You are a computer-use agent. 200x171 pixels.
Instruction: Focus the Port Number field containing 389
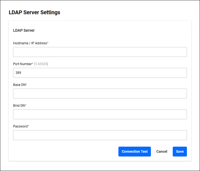pos(100,73)
